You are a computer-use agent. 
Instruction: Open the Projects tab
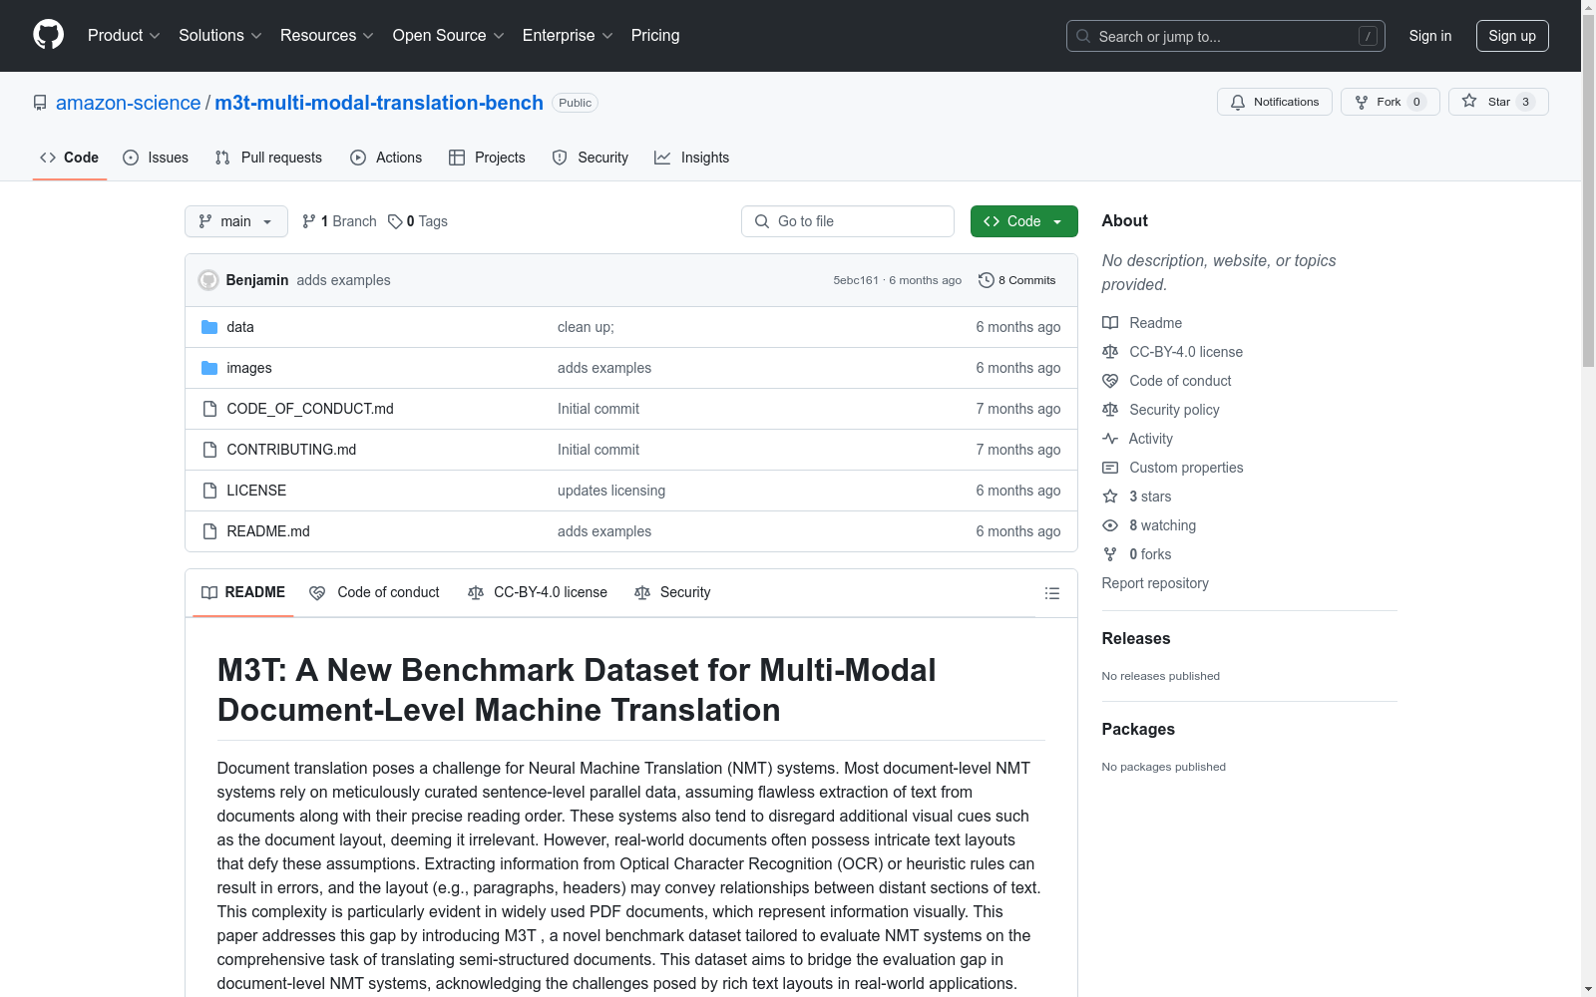point(487,158)
